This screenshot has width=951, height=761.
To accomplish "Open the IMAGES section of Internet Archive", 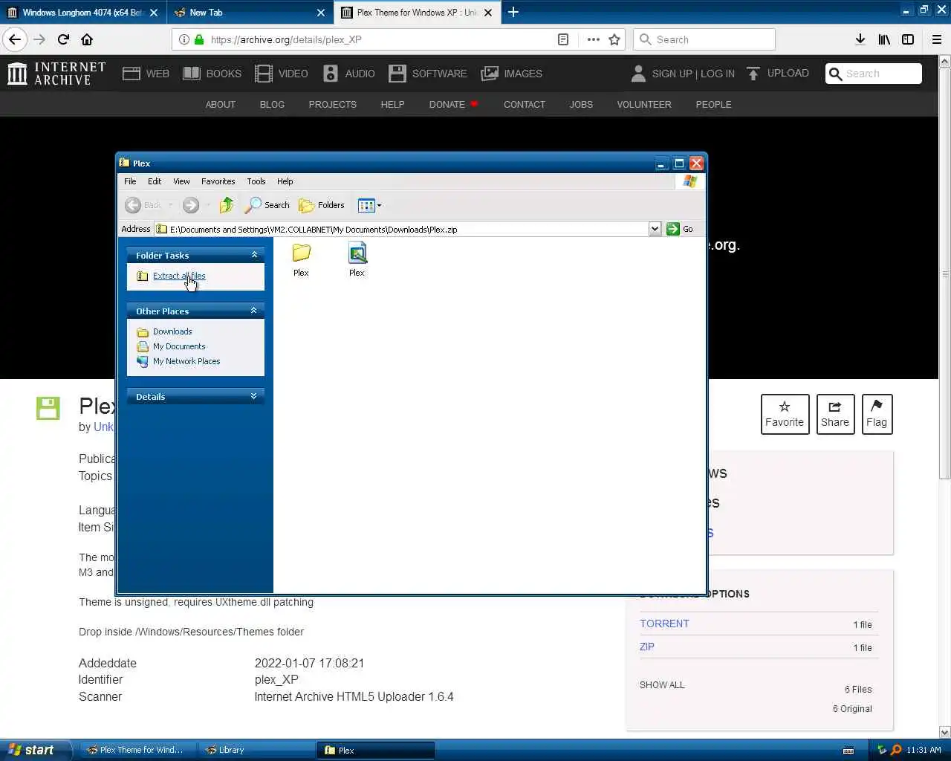I will coord(511,74).
